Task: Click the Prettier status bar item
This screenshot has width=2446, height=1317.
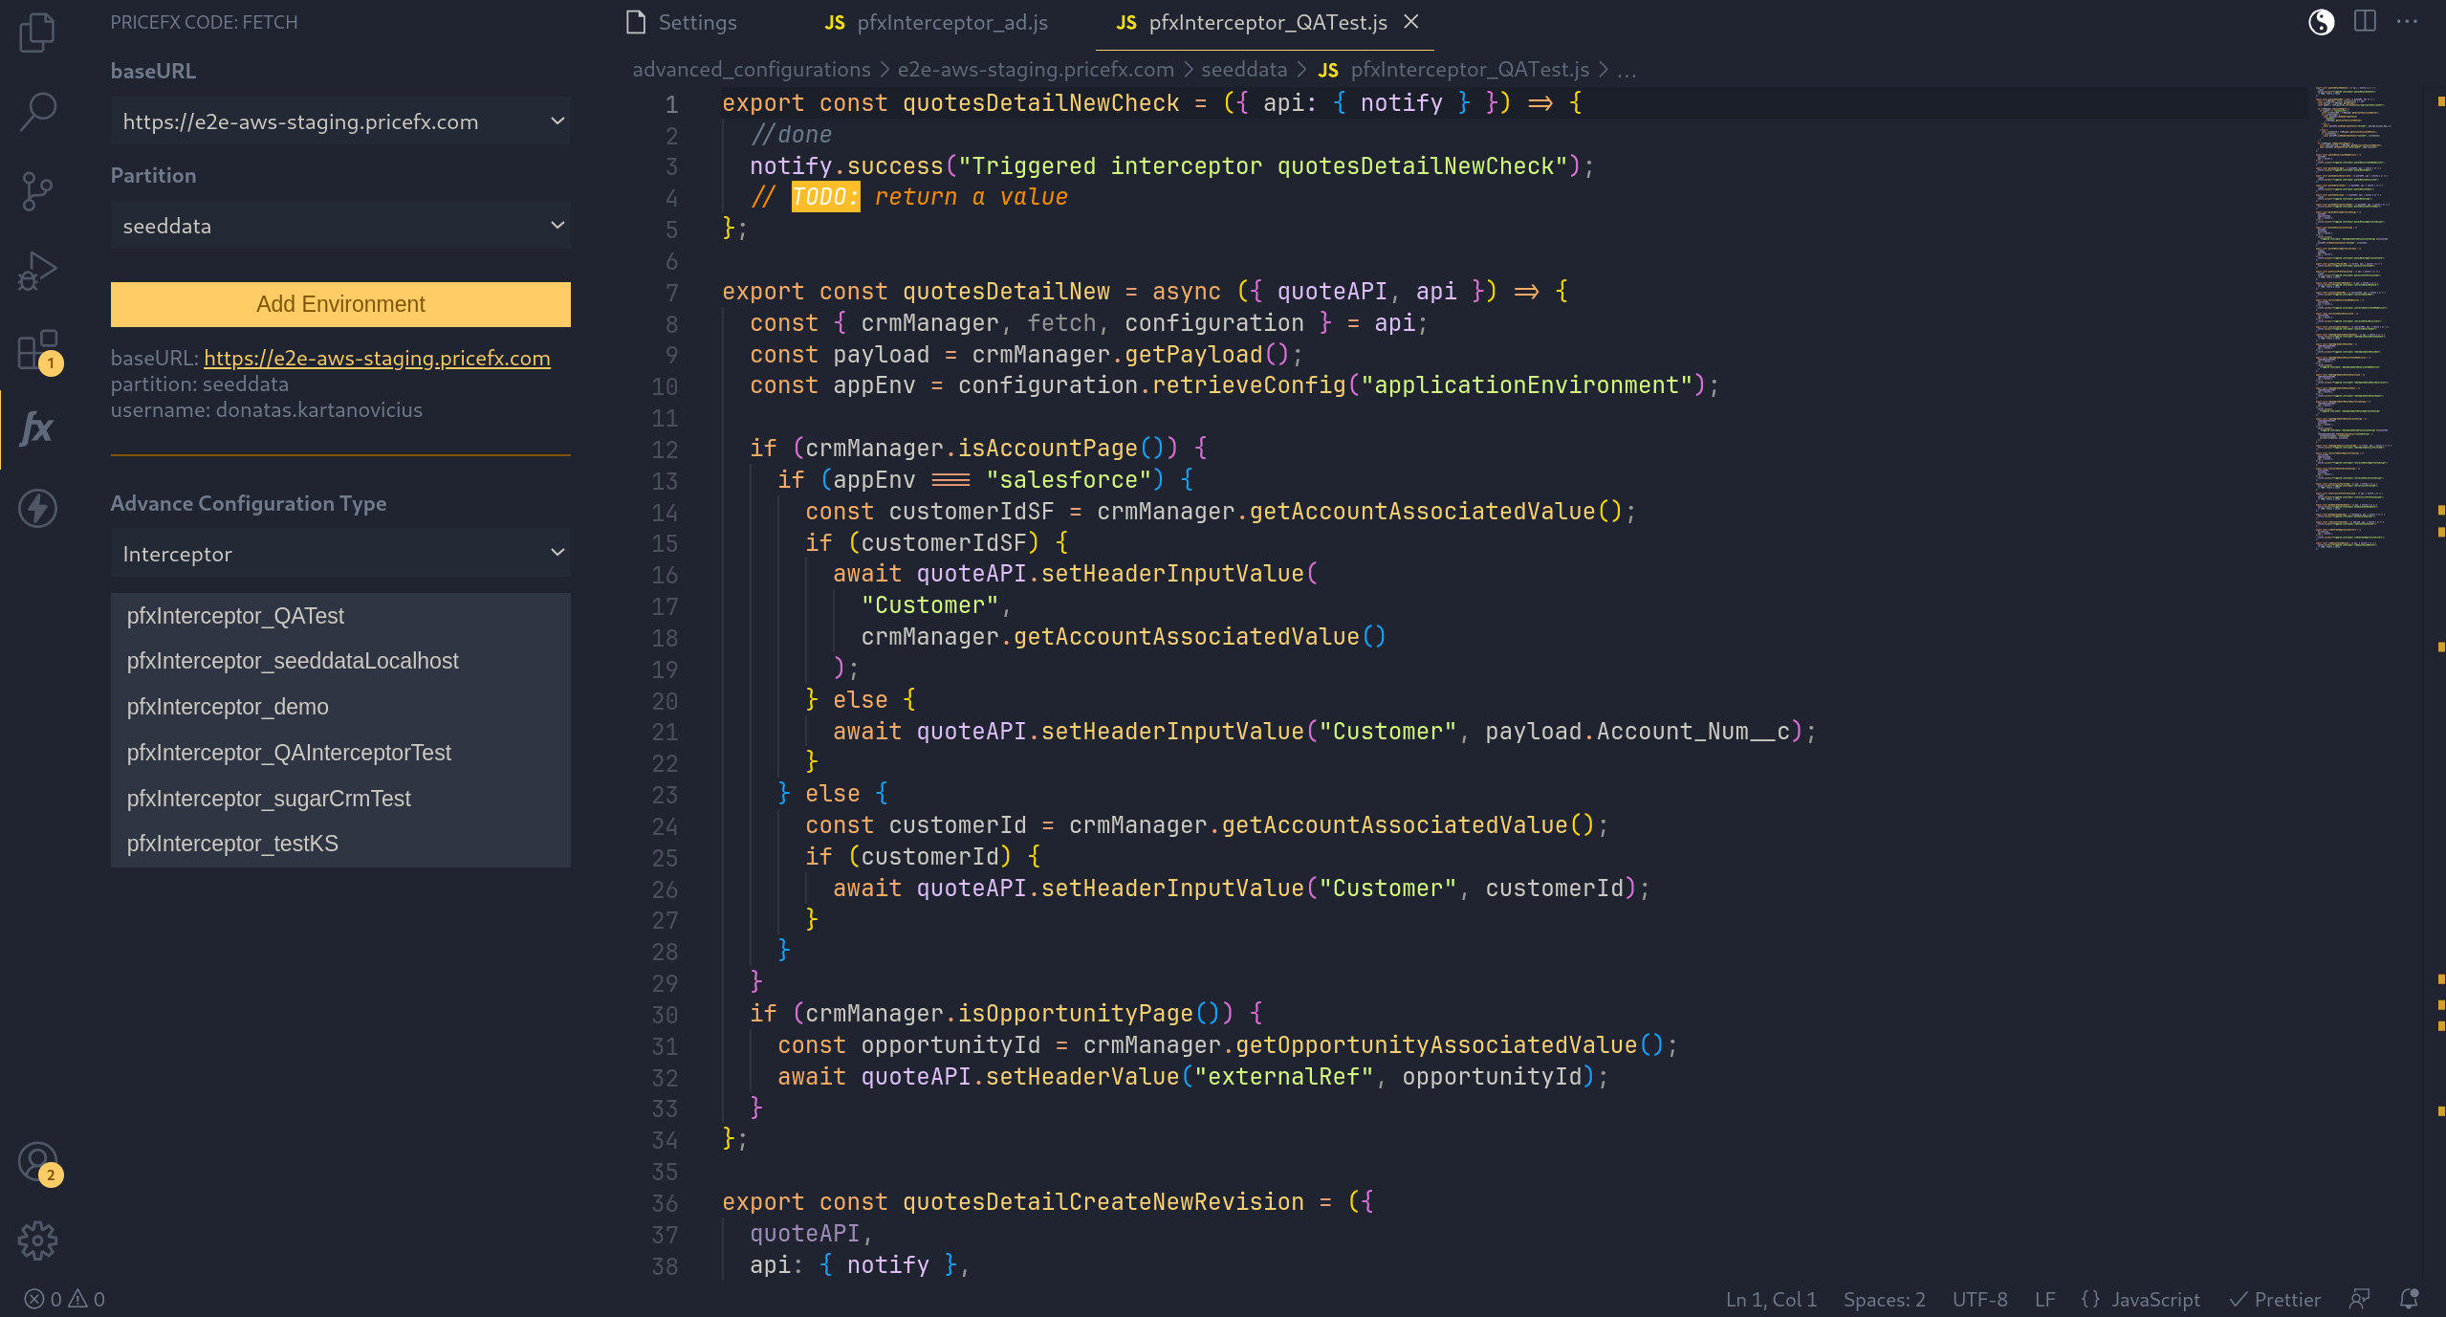Action: (x=2275, y=1299)
